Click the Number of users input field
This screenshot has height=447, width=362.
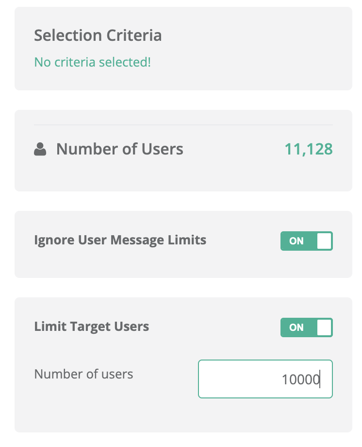click(x=265, y=379)
